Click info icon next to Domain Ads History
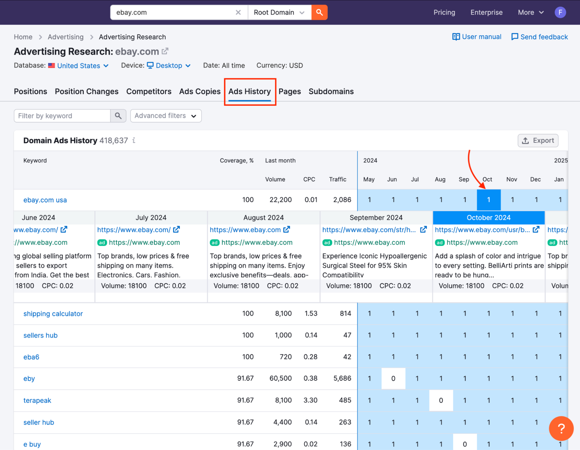Viewport: 580px width, 450px height. pyautogui.click(x=134, y=140)
